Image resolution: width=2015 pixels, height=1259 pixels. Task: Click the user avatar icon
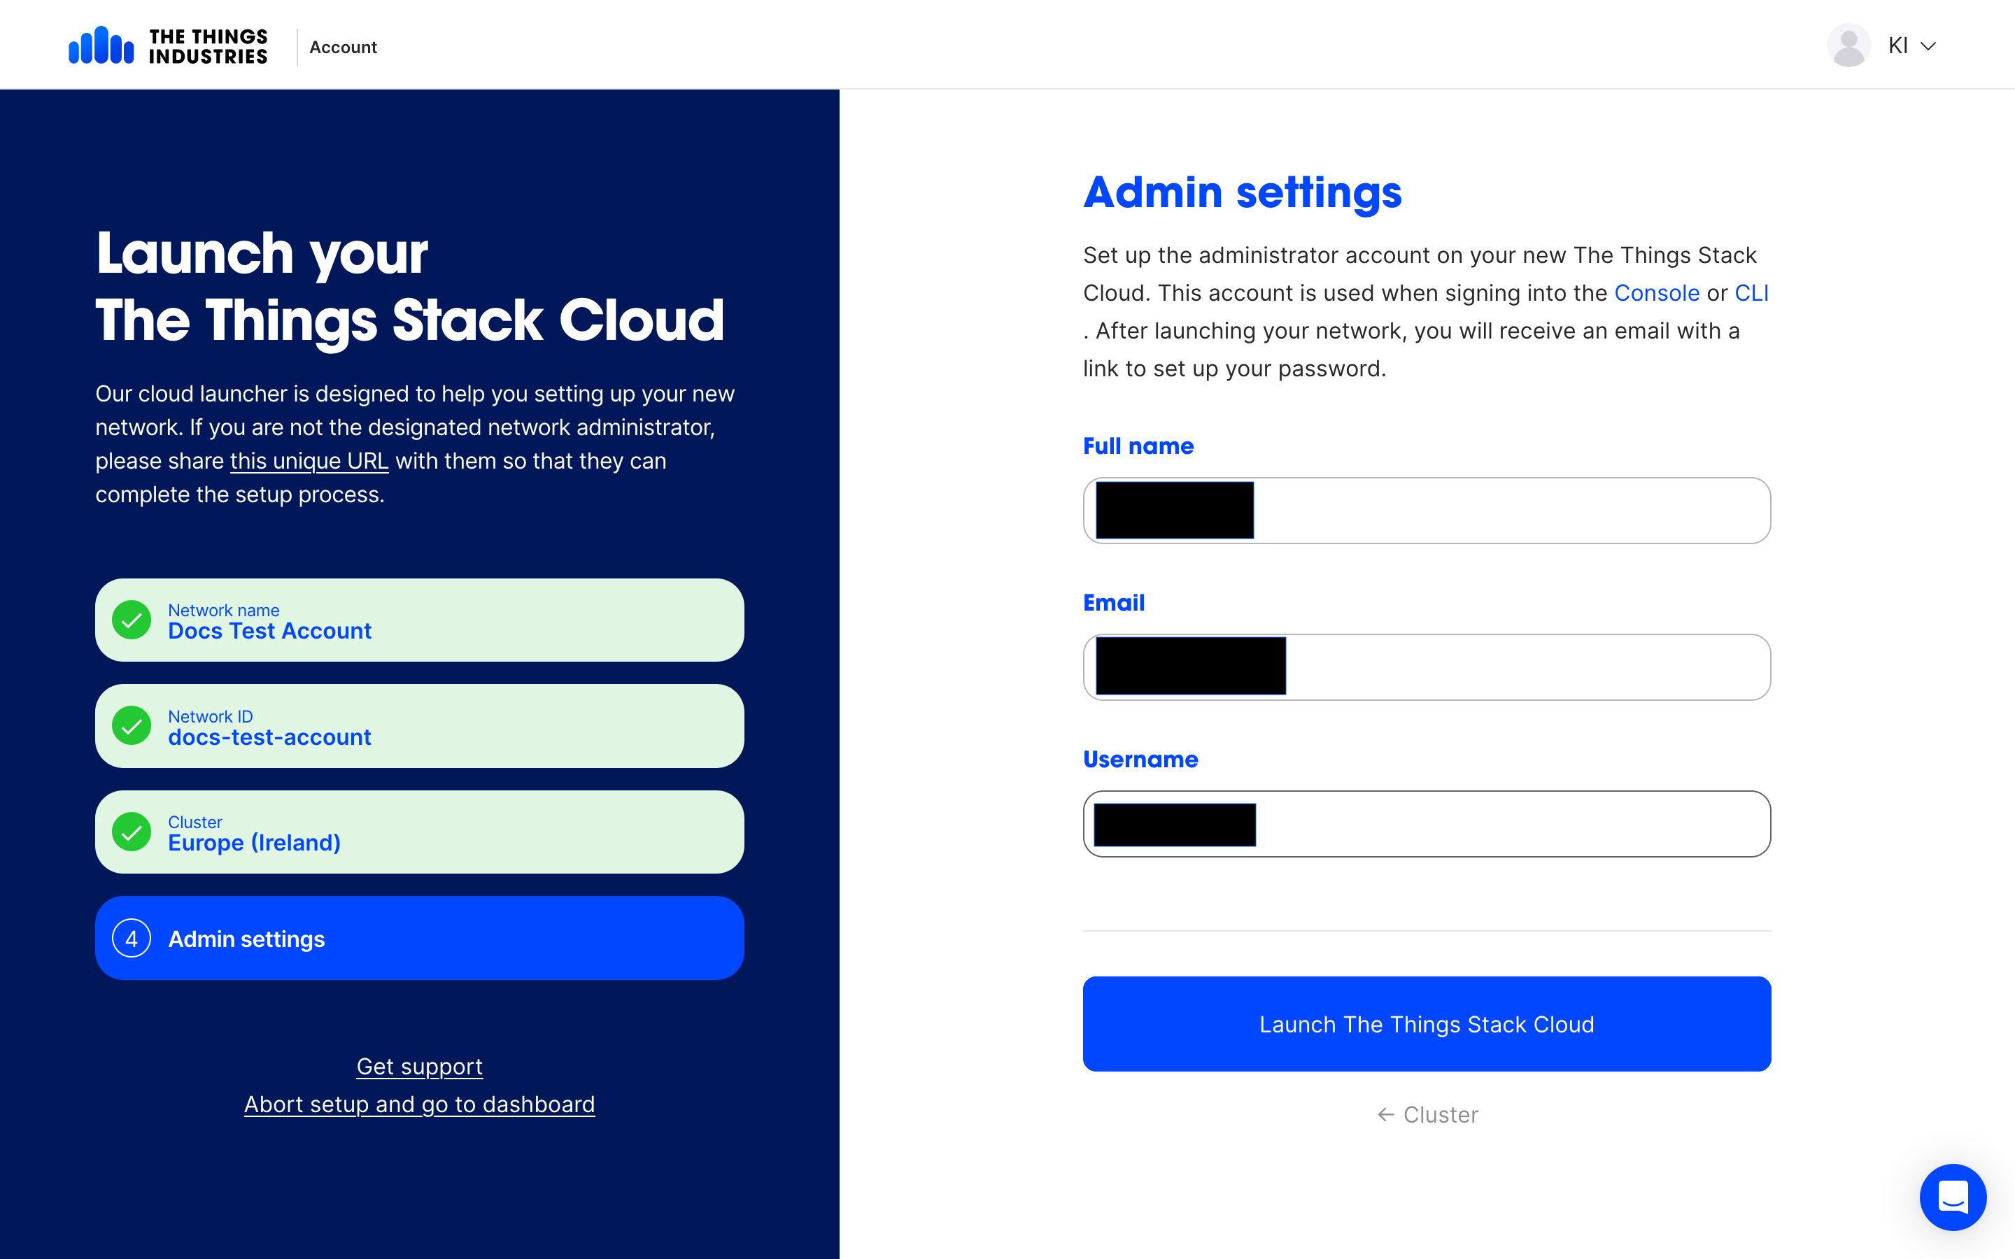click(1848, 45)
